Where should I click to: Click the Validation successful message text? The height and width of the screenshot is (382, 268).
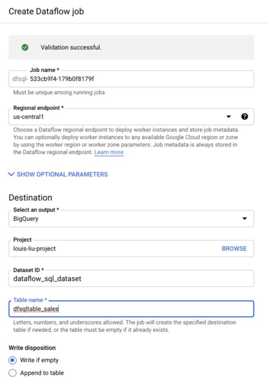(x=71, y=48)
